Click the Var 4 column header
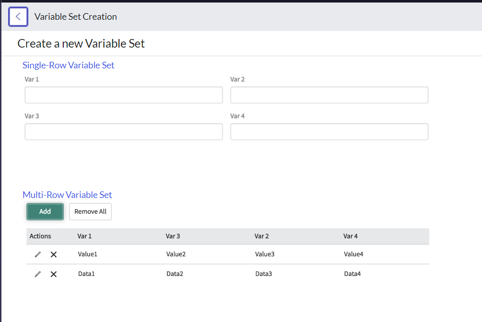 tap(350, 236)
